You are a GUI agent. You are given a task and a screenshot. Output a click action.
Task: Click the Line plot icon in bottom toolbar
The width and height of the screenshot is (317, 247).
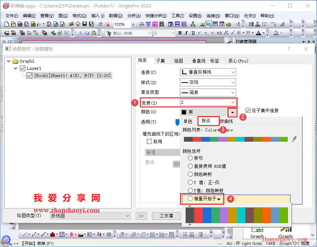click(25, 234)
